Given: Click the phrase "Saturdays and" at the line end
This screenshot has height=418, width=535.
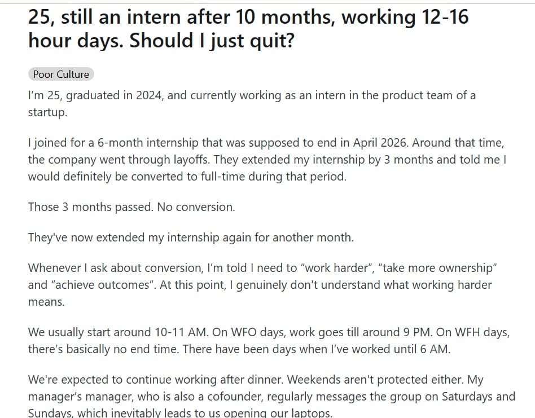Looking at the screenshot, I should [x=479, y=397].
